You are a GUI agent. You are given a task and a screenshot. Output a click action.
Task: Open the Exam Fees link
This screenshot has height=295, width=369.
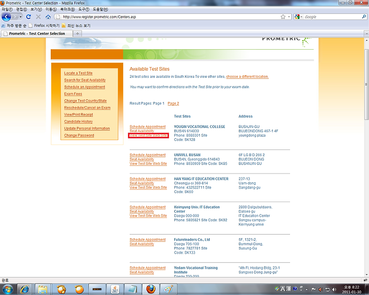pos(73,94)
